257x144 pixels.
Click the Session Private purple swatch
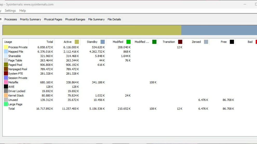tap(6, 78)
